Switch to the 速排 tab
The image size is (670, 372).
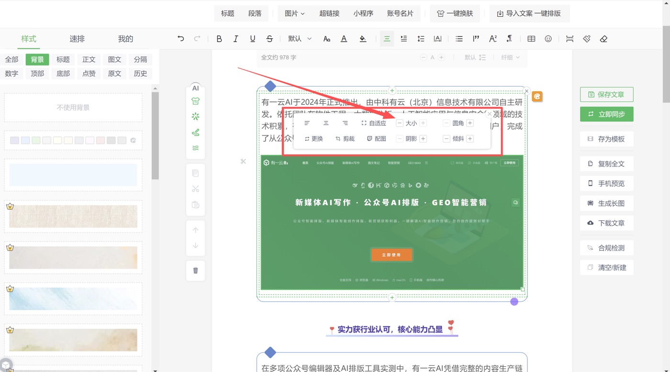(77, 39)
